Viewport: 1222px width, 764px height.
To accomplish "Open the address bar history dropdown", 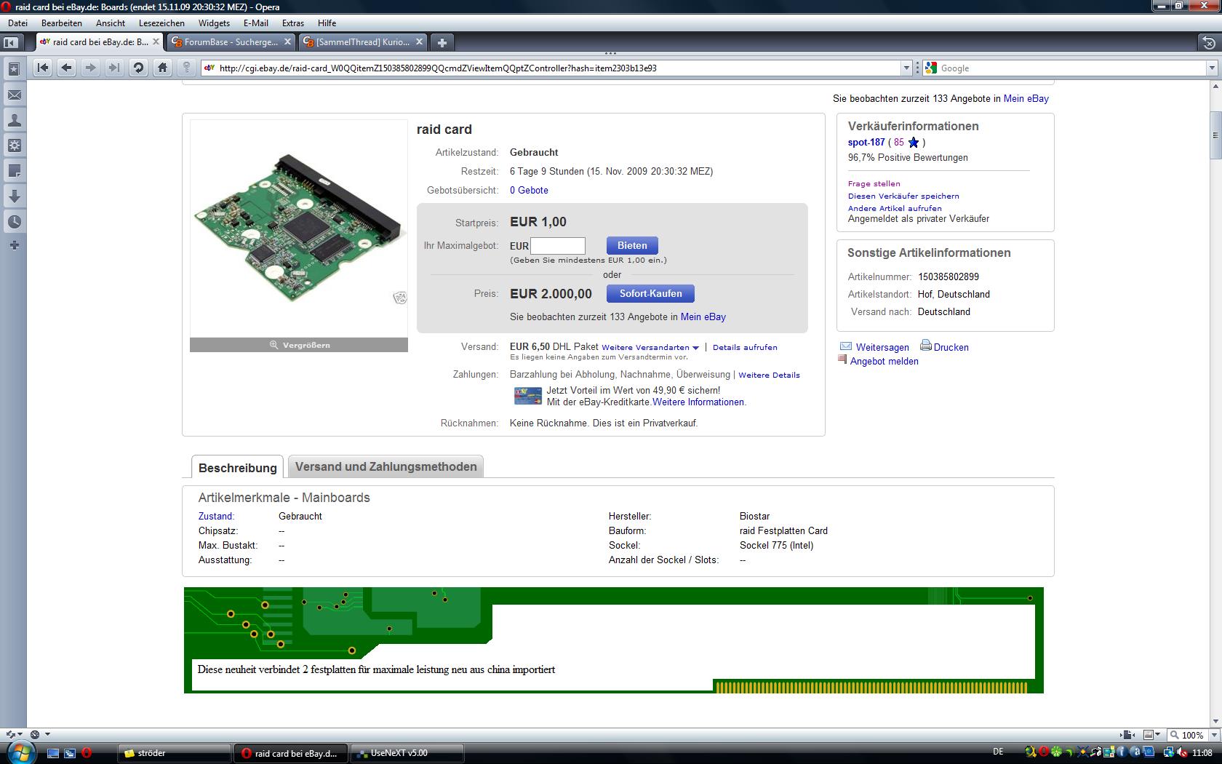I will (906, 68).
